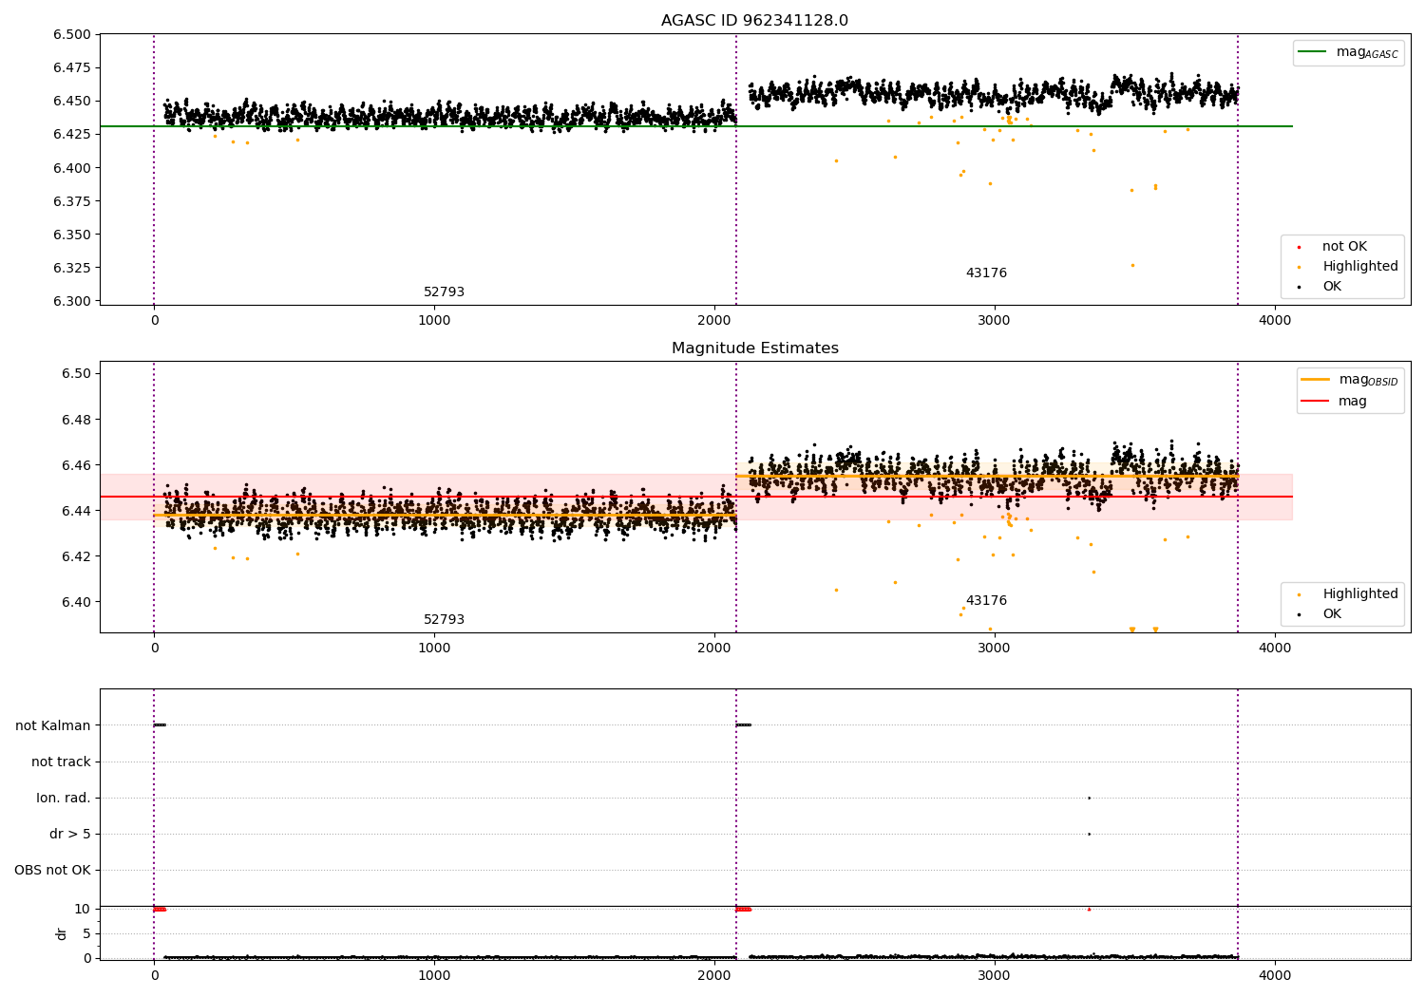Click the 'not Kalman' axis label
Viewport: 1425px width, 997px height.
pos(53,725)
